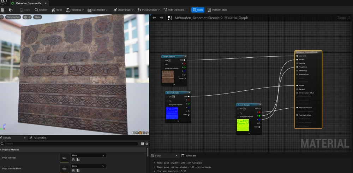This screenshot has width=353, height=173.
Task: Click the Search toolbar button
Action: (x=41, y=10)
